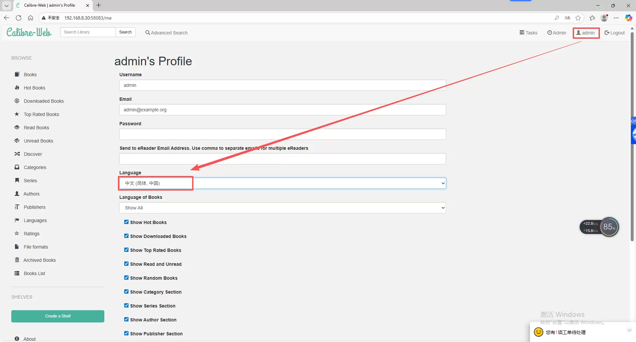Click the Archived Books trash icon

tap(17, 260)
